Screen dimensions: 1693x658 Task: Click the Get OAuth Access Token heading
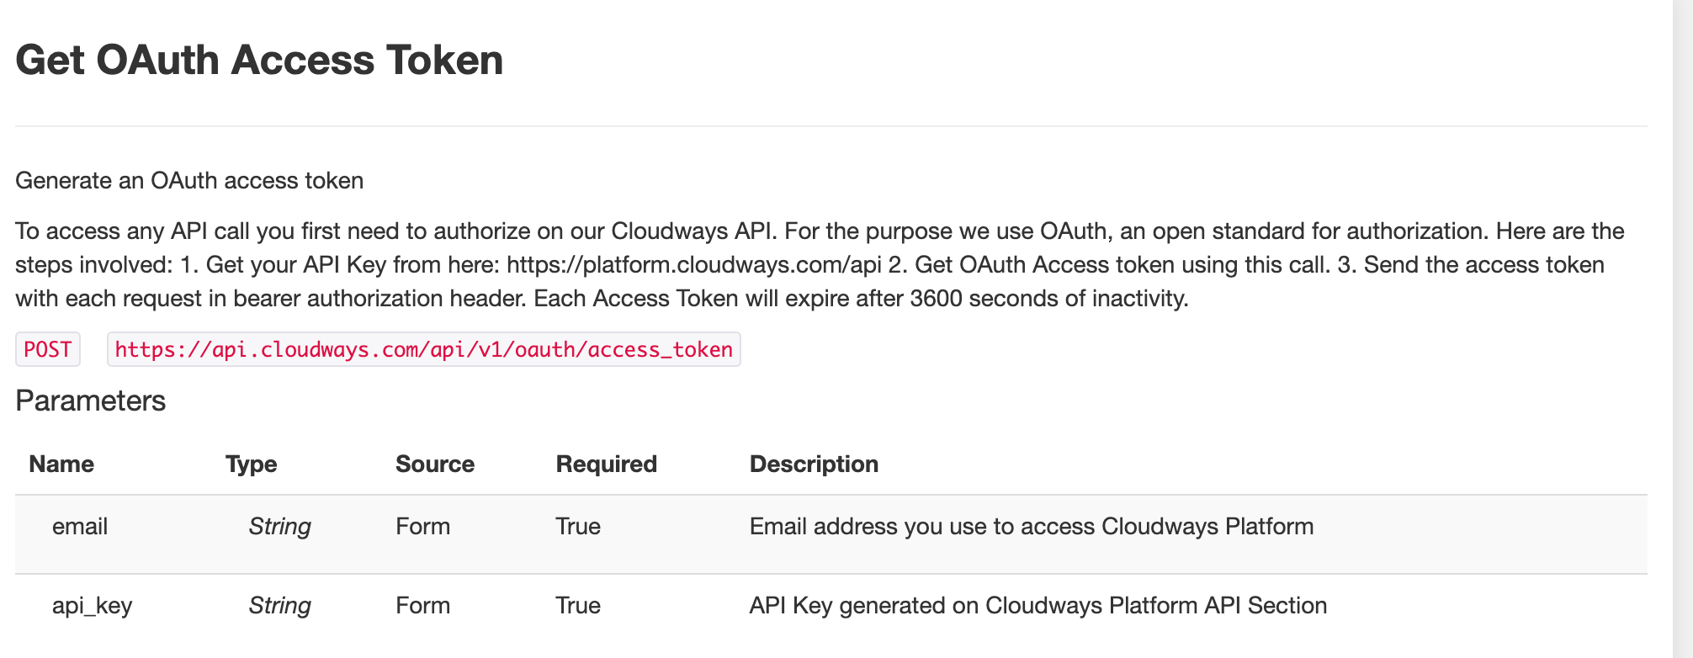pos(259,61)
